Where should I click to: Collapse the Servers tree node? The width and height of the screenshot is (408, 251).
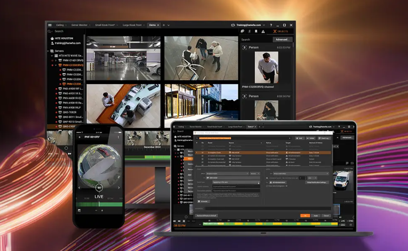[48, 51]
